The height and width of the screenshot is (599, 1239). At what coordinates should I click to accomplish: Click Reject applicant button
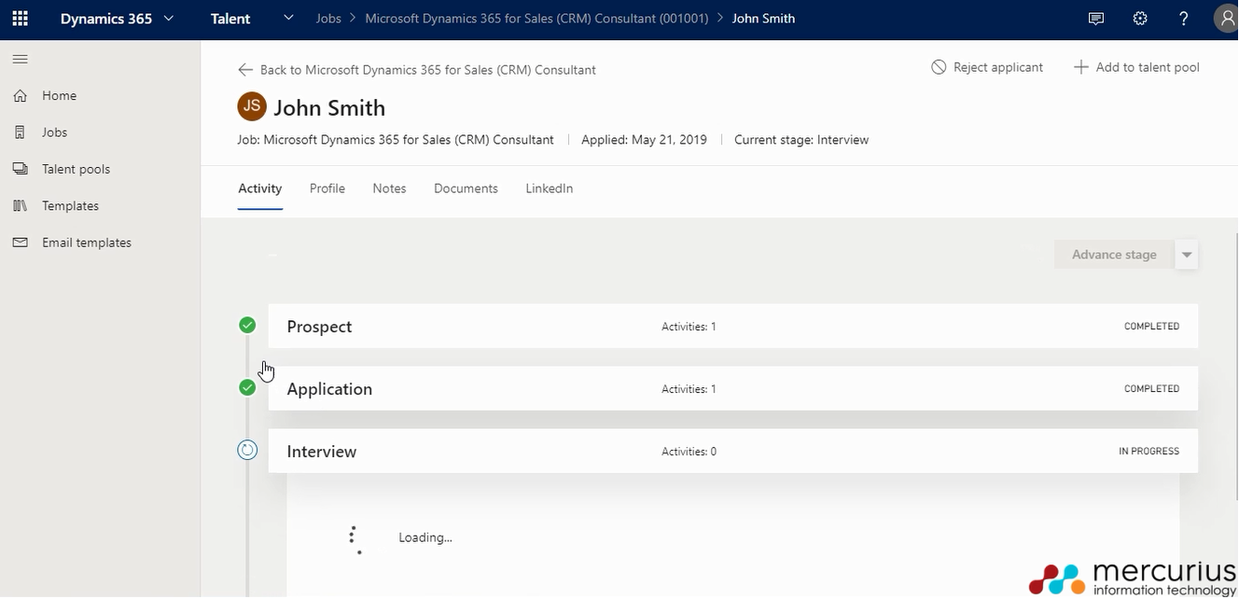(987, 67)
